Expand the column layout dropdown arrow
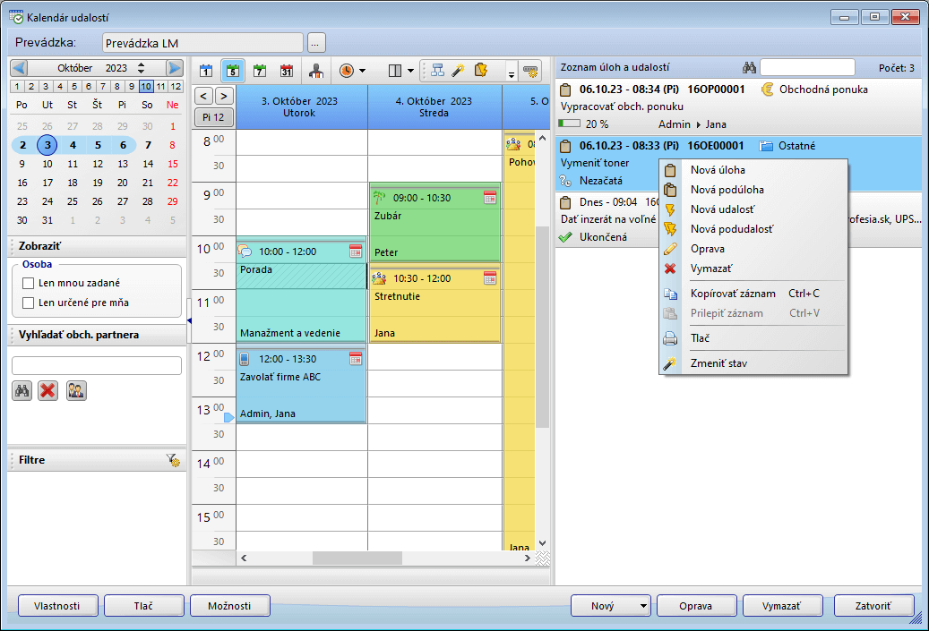The width and height of the screenshot is (929, 631). pyautogui.click(x=410, y=71)
